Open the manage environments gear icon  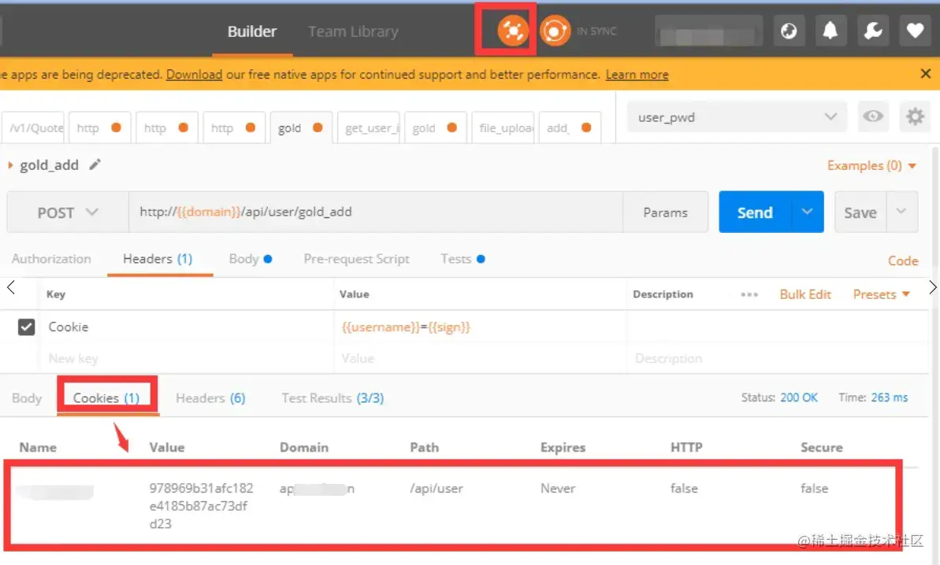pyautogui.click(x=914, y=116)
